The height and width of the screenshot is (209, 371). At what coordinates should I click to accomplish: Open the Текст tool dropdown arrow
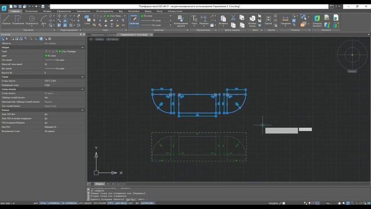194,26
